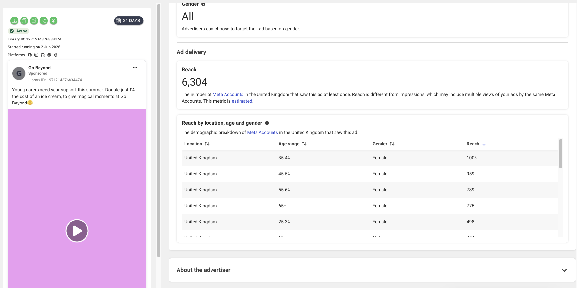The image size is (577, 288).
Task: Click the Facebook platform icon
Action: (30, 55)
